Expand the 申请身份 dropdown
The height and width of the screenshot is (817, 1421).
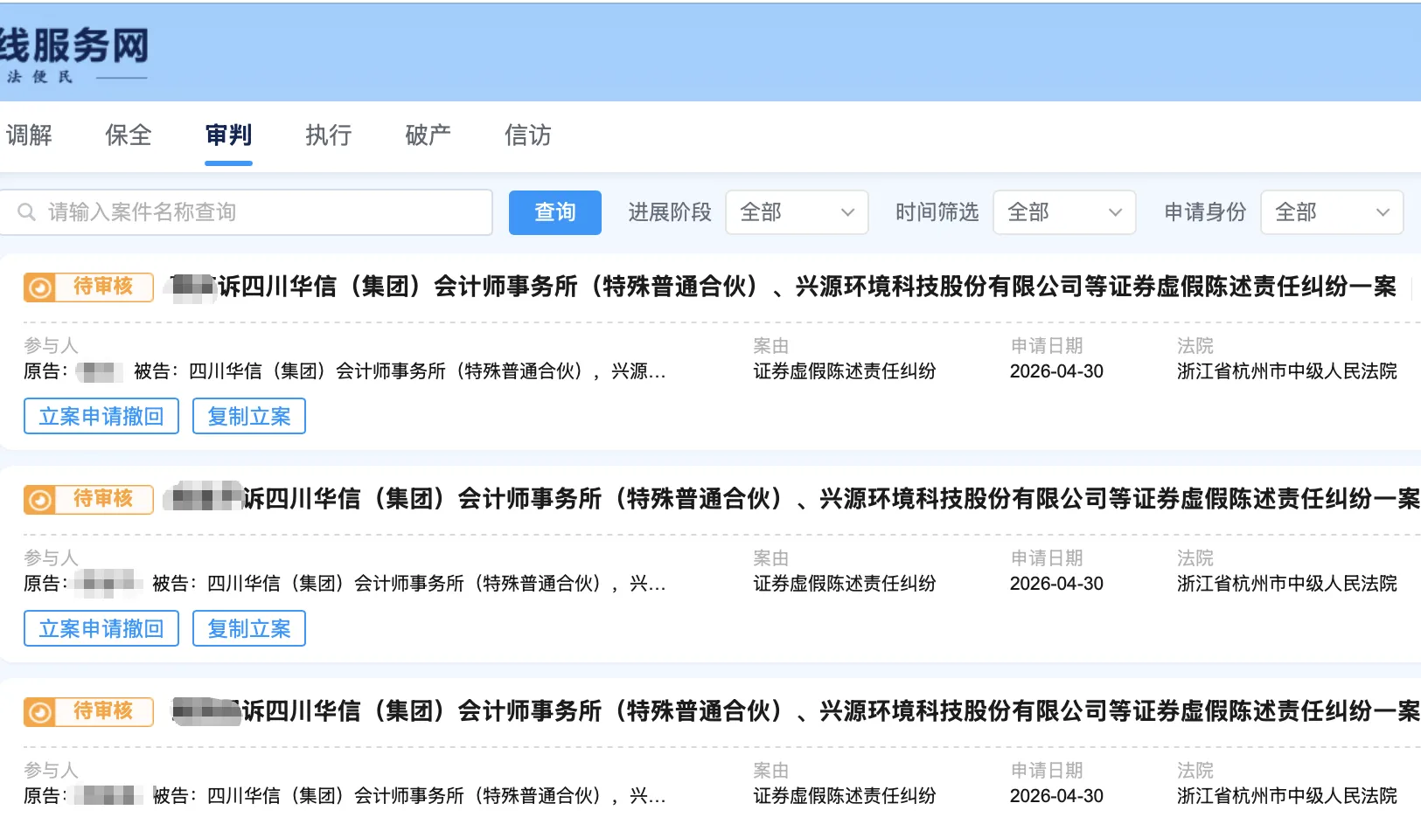[x=1332, y=212]
